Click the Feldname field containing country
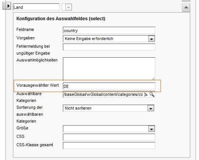 109,30
